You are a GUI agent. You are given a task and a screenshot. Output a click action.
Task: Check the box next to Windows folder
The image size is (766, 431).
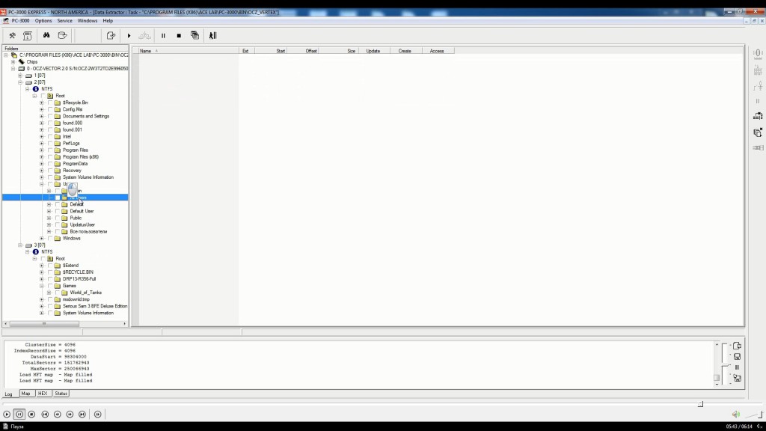50,239
